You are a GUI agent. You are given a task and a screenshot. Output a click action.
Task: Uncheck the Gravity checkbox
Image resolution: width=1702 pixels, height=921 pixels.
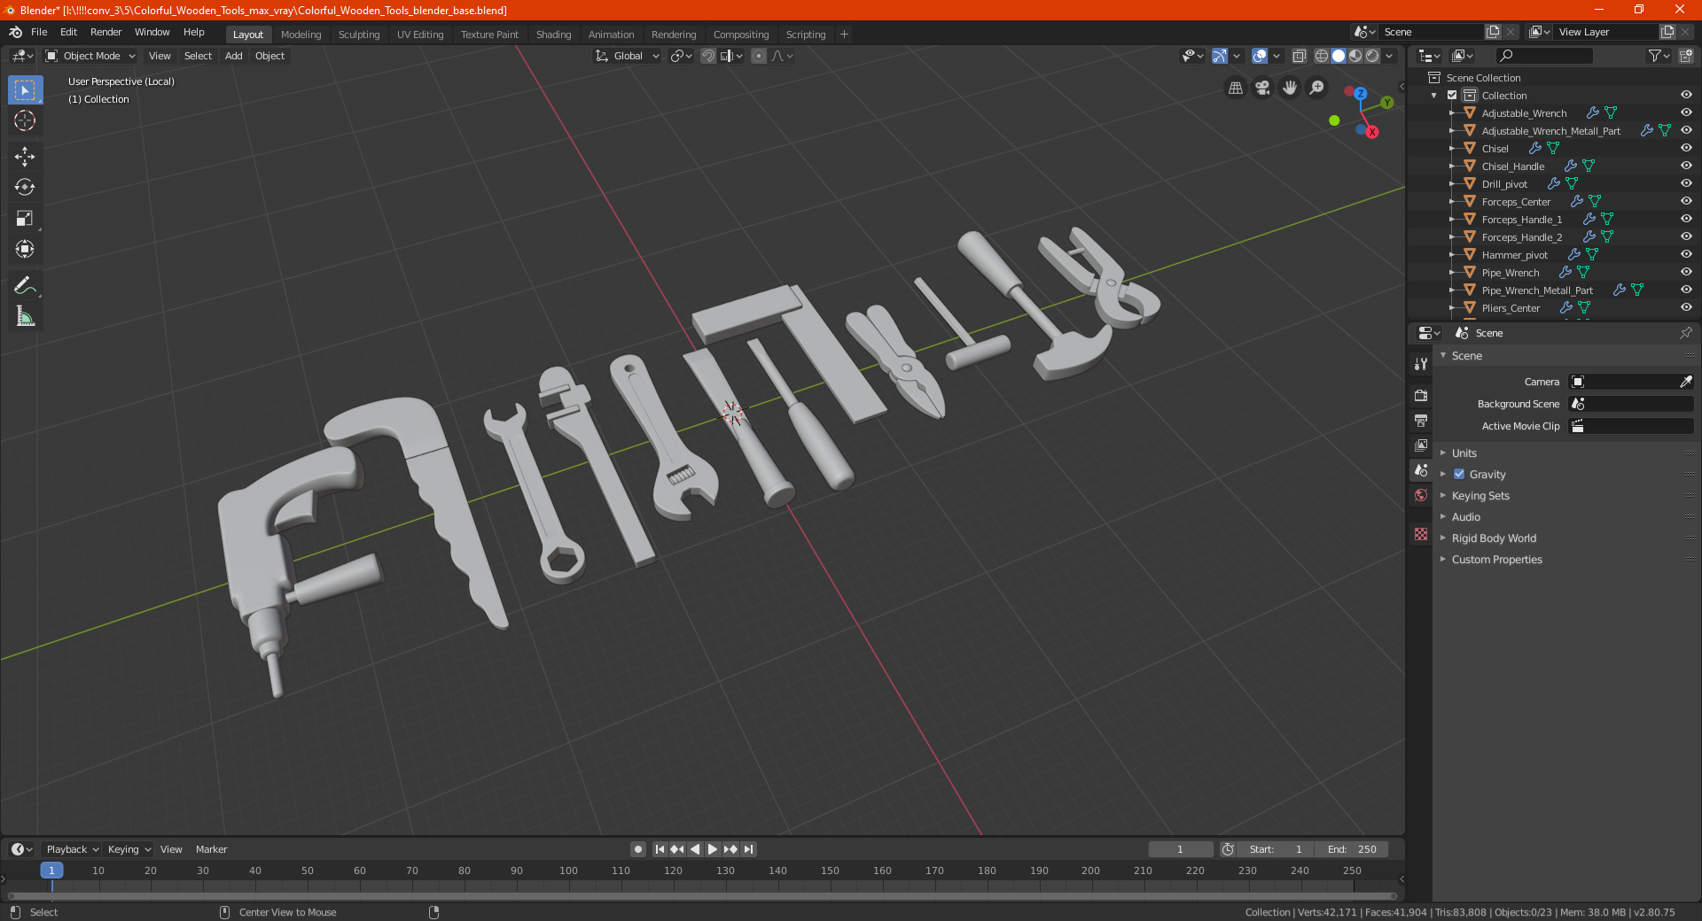(1459, 475)
